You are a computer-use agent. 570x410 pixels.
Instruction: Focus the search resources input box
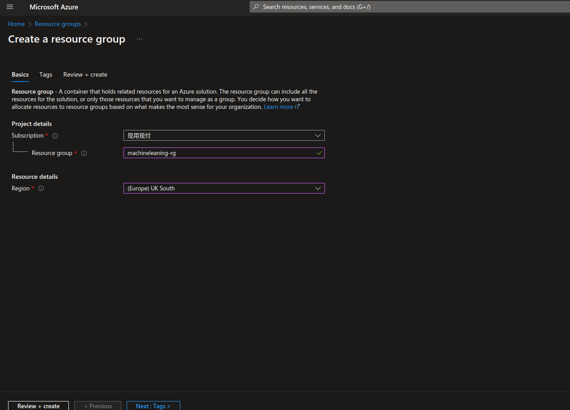pos(409,7)
